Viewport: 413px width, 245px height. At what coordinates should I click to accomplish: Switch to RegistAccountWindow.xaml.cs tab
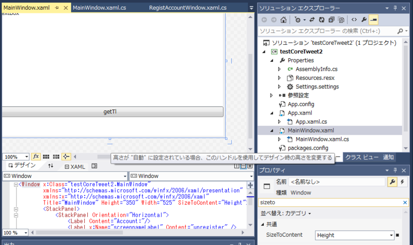click(188, 8)
